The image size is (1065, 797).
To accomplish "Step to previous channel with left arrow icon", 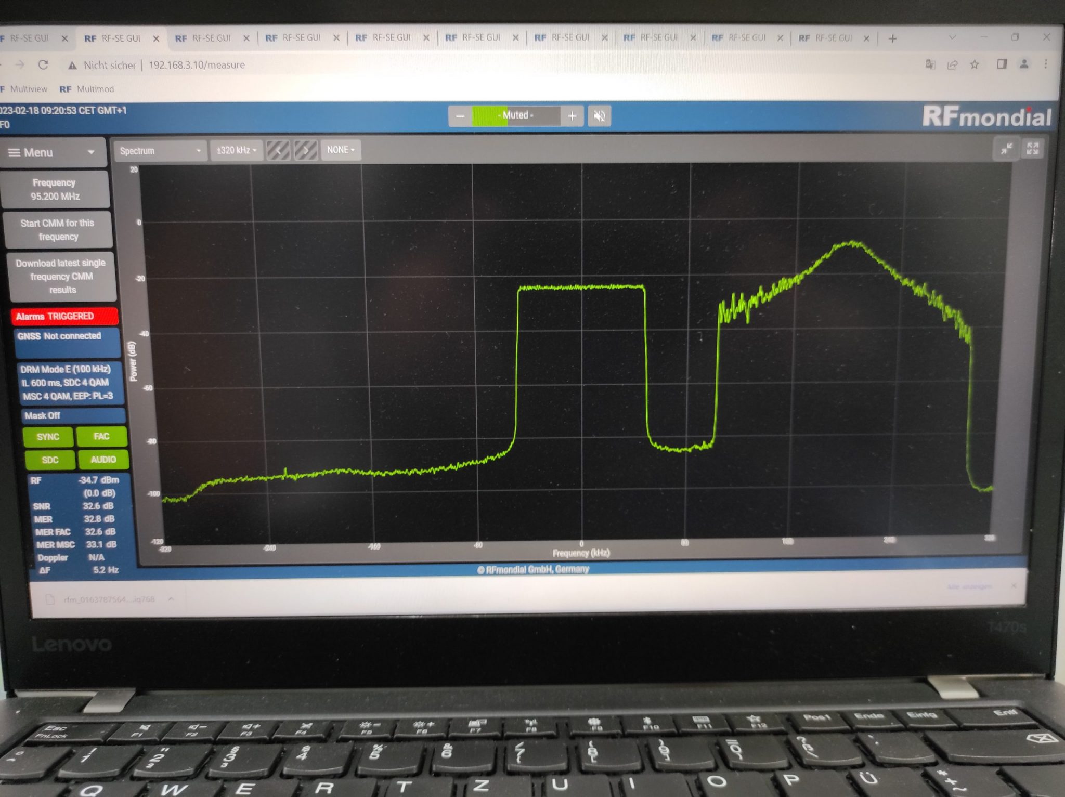I will point(279,150).
